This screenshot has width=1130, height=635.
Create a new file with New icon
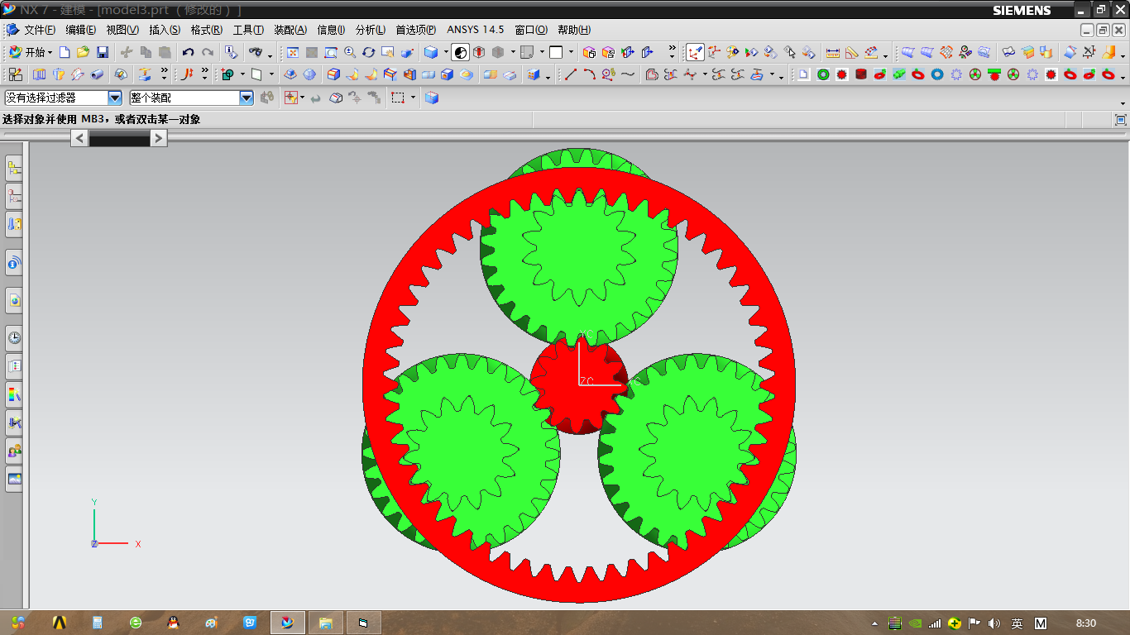click(x=65, y=52)
